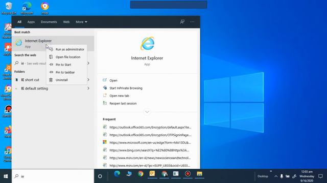Choose Pin to taskbar
327x183 pixels.
66,72
